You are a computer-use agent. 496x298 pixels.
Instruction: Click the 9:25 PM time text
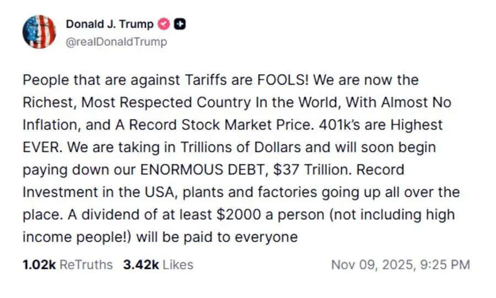click(447, 264)
